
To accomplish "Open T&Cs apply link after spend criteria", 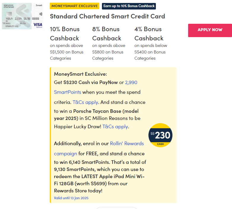I will pos(85,102).
